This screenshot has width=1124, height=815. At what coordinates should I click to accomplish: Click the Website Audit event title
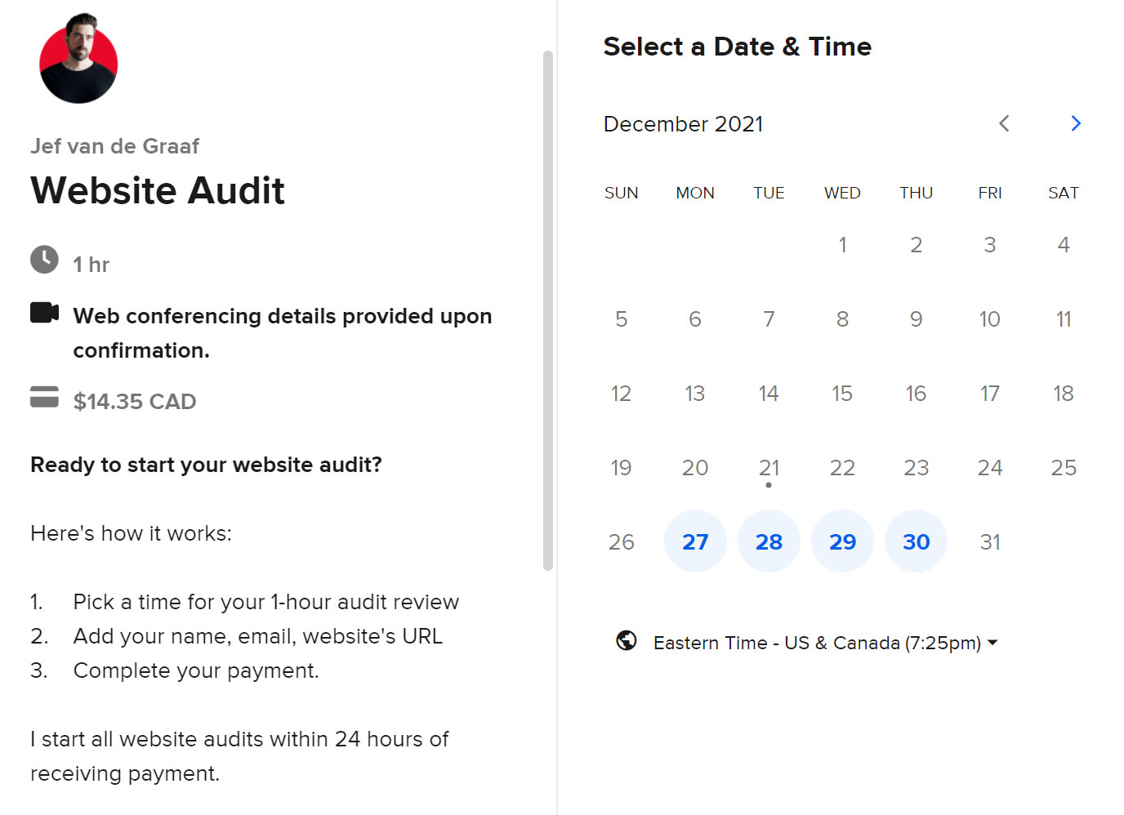(x=158, y=190)
